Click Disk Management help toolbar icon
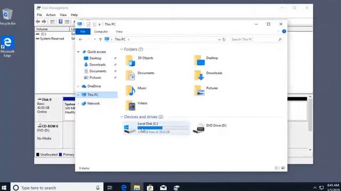Image resolution: width=341 pixels, height=191 pixels. [x=61, y=21]
